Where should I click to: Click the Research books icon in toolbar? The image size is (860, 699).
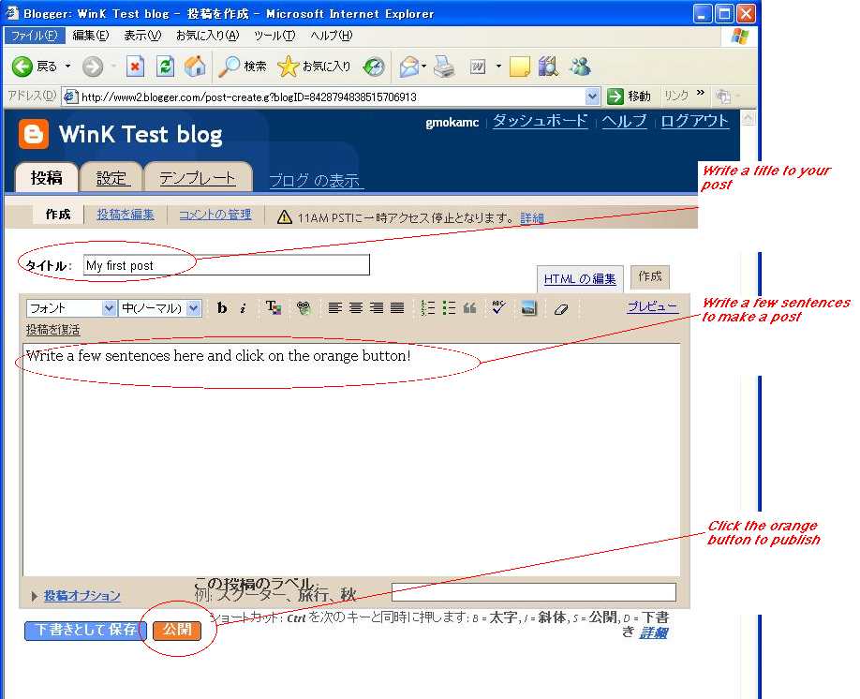(x=547, y=67)
